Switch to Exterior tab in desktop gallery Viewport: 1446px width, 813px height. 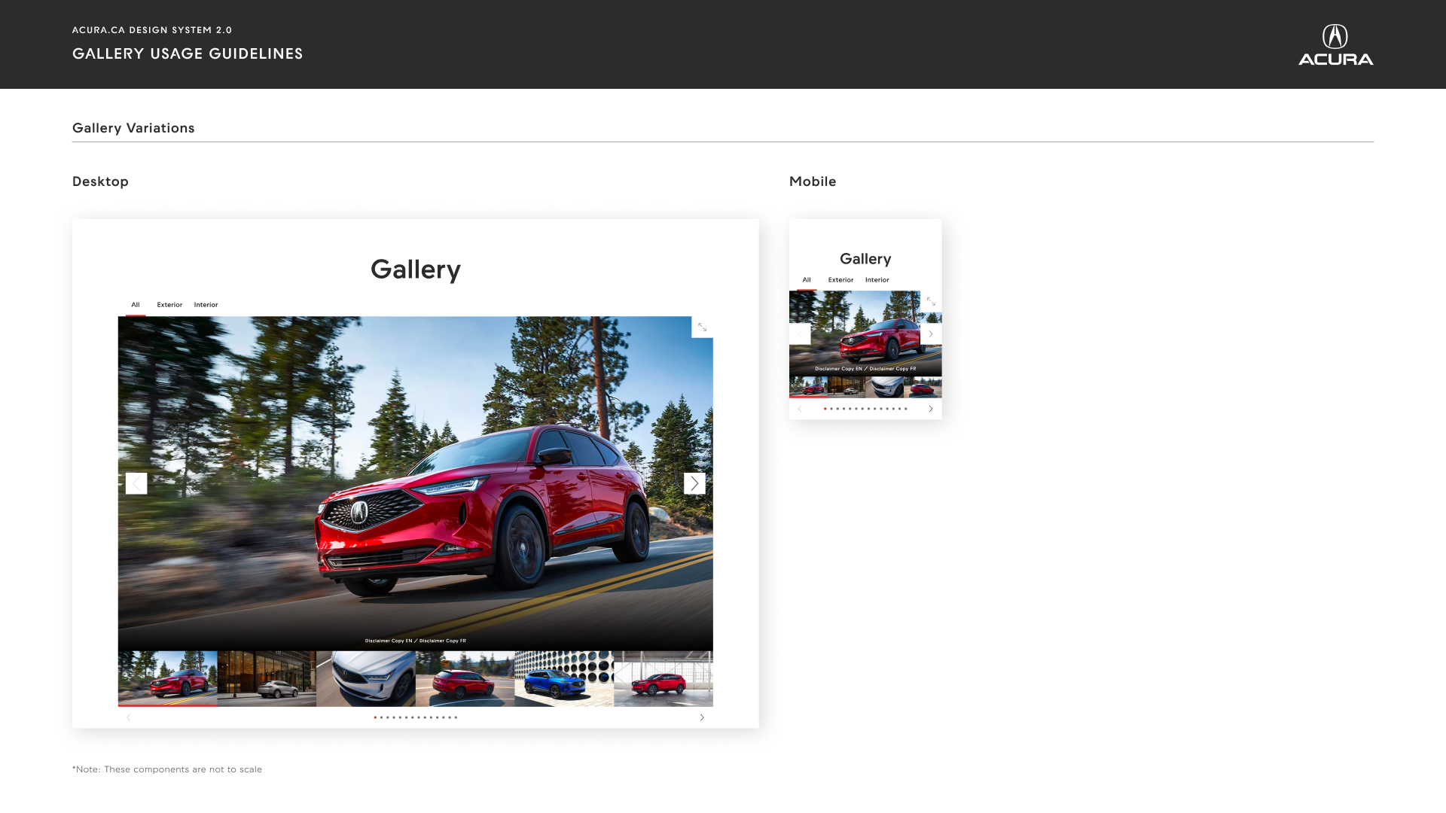(x=169, y=305)
